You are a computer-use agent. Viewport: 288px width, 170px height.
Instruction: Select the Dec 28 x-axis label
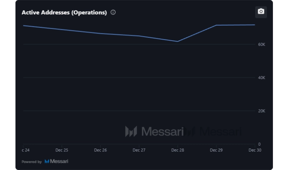[x=178, y=150]
